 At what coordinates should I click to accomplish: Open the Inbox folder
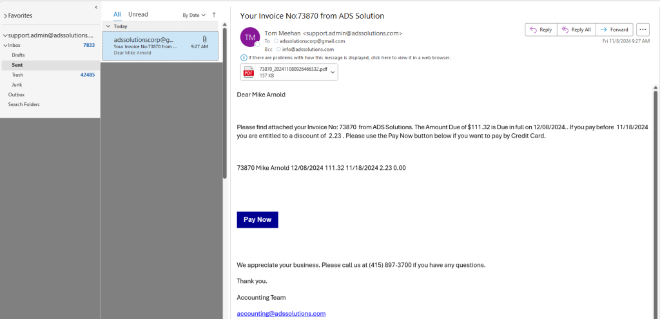14,45
